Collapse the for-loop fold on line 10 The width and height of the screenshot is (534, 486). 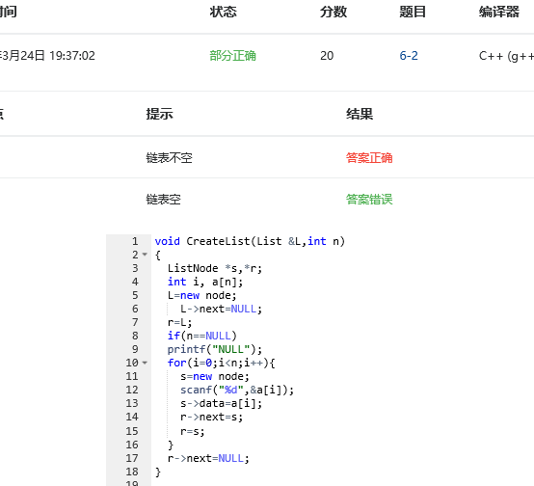145,363
